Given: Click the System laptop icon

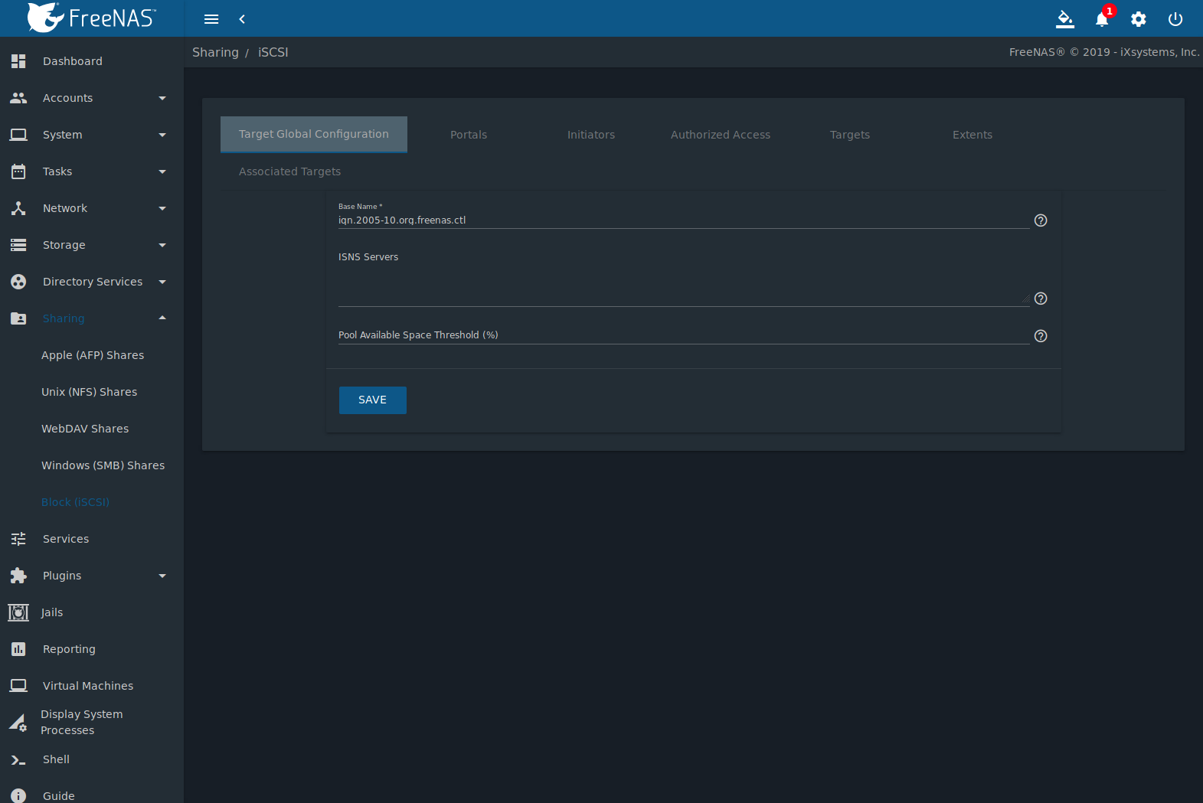Looking at the screenshot, I should [18, 135].
